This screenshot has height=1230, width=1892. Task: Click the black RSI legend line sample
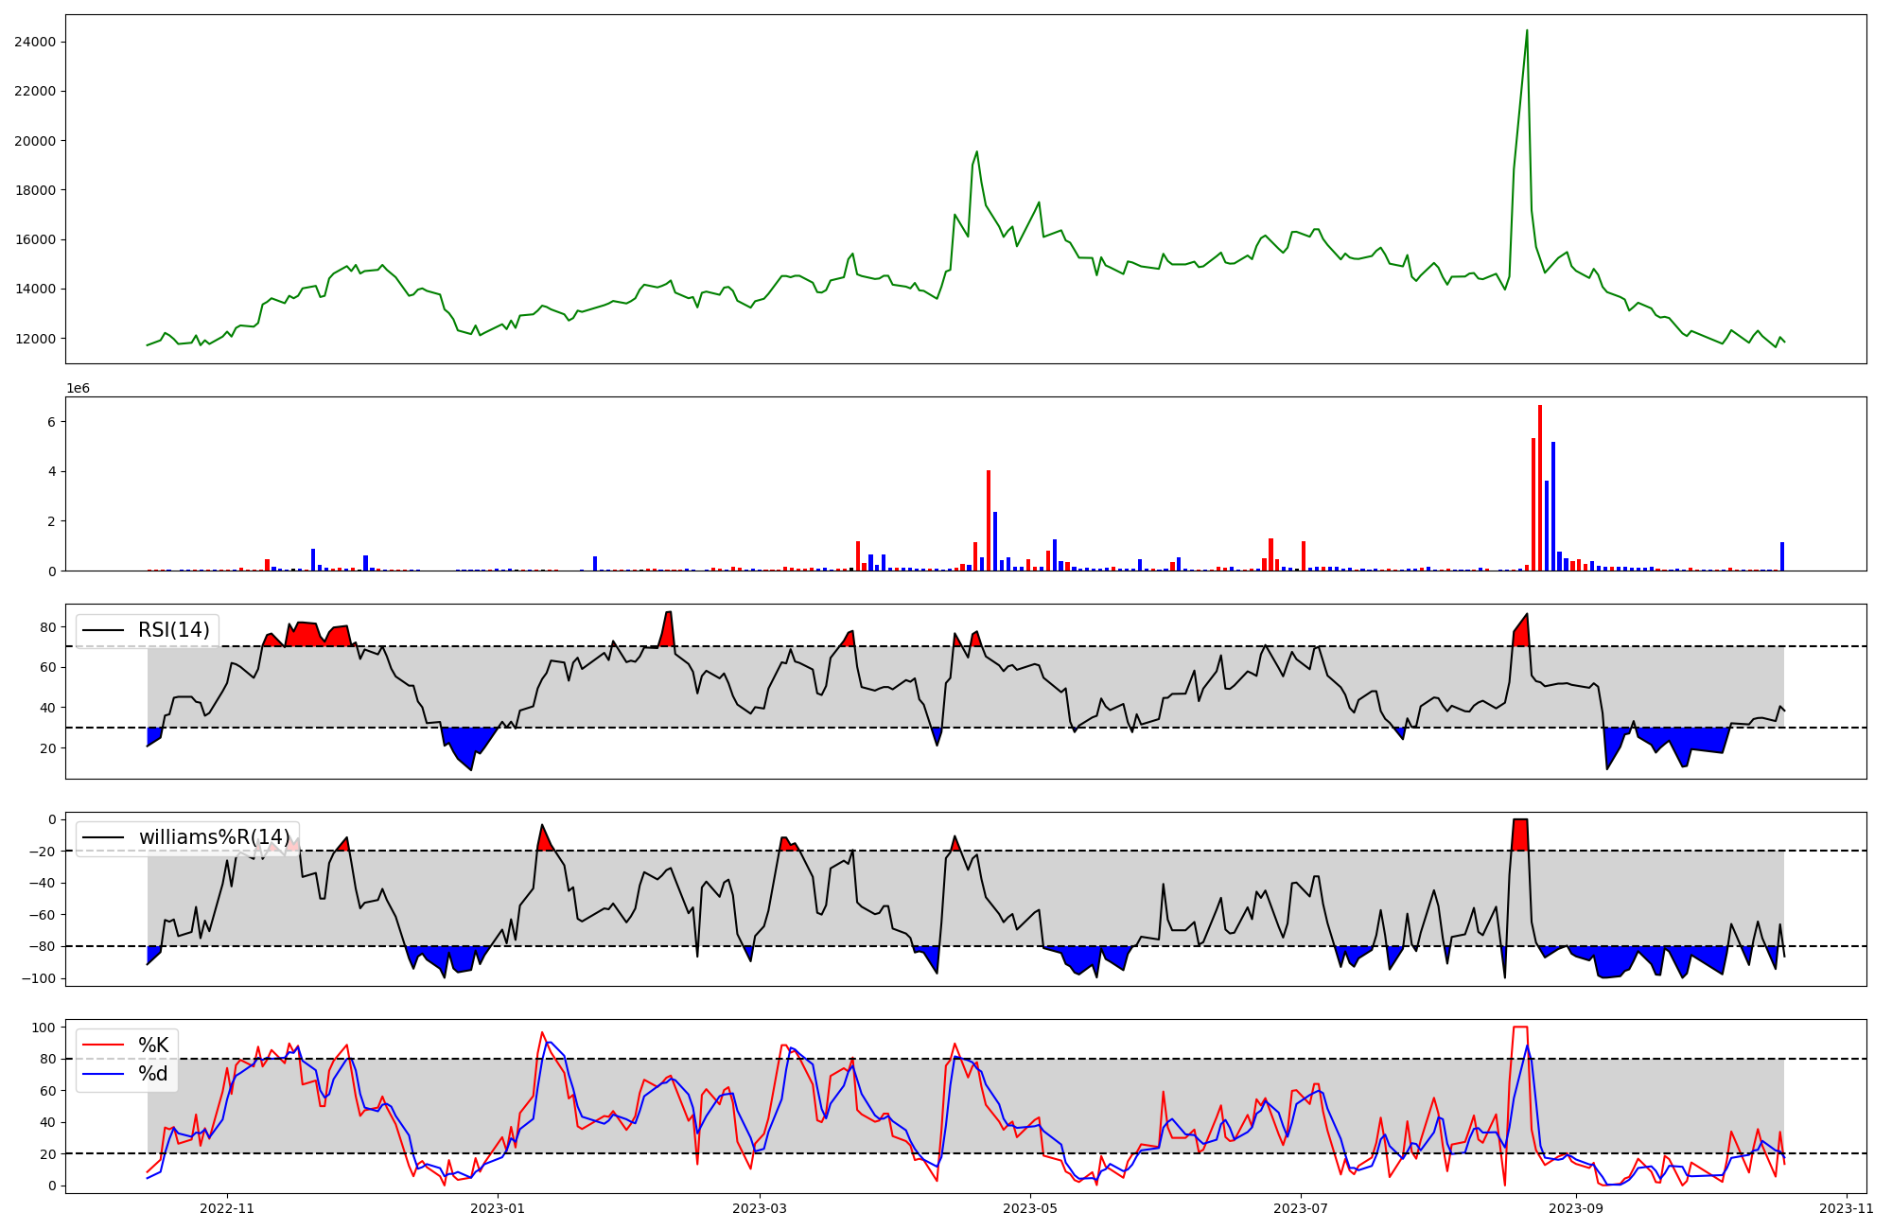pyautogui.click(x=103, y=630)
